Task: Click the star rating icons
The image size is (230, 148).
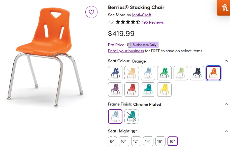Action: pyautogui.click(x=128, y=22)
